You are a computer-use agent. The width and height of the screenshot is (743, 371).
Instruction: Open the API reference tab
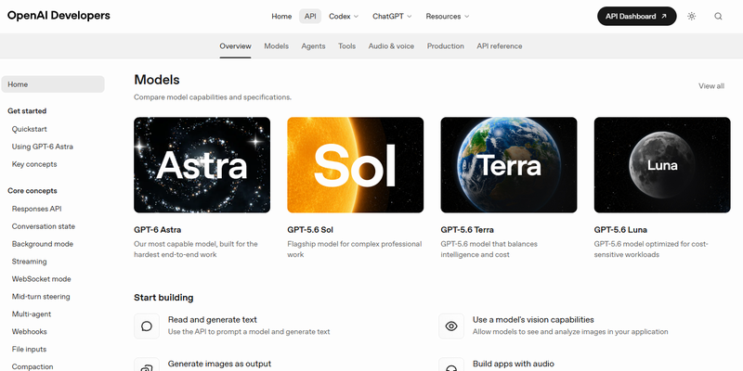pyautogui.click(x=500, y=45)
